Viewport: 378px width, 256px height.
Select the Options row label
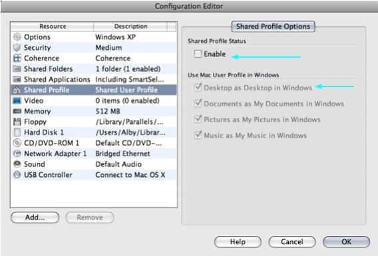coord(37,37)
